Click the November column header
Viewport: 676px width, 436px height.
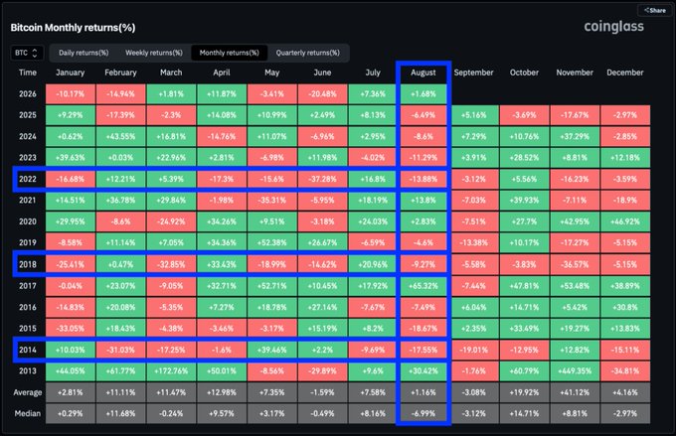point(575,73)
